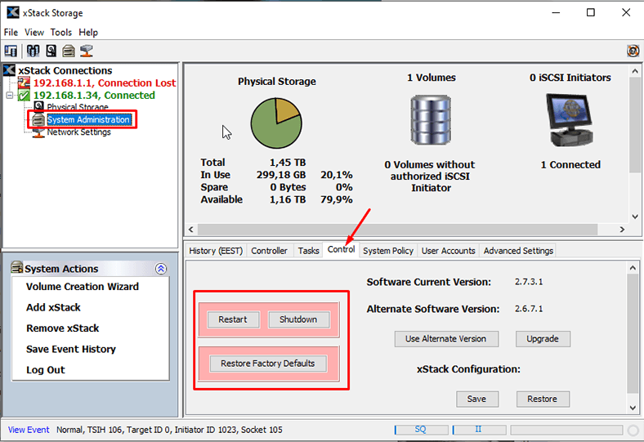Maximize the xStack Storage window

591,13
